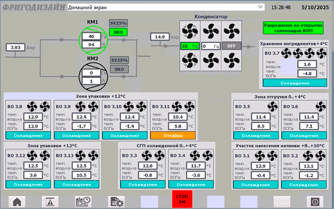Click the Конденсатор label
Screen dimensions: 334x209
211,16
